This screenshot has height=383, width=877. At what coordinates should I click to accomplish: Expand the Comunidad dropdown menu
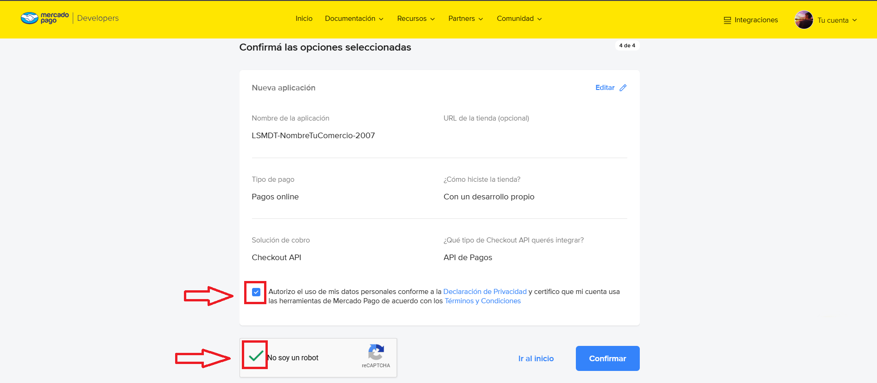pyautogui.click(x=519, y=19)
